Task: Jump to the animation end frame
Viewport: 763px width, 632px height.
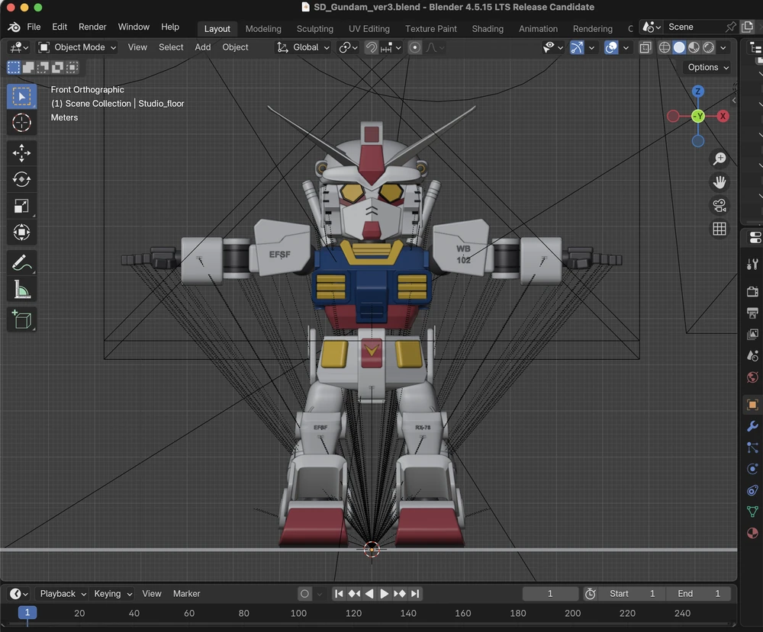Action: coord(415,594)
